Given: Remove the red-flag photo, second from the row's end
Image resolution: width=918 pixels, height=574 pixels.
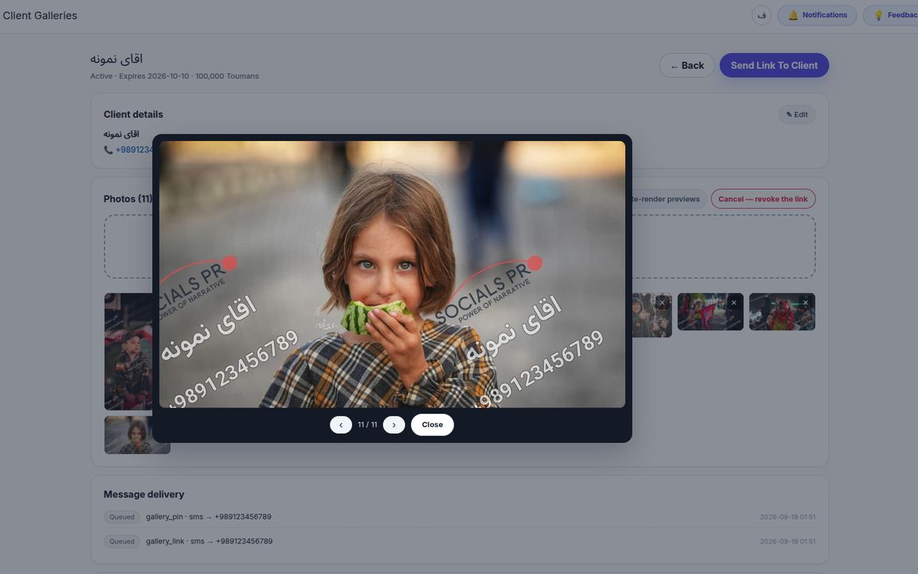Looking at the screenshot, I should [x=734, y=302].
